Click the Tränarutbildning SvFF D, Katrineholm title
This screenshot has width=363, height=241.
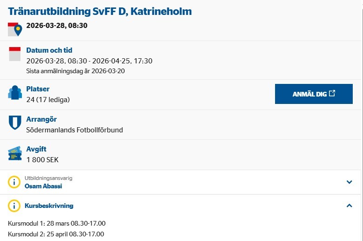pos(100,11)
